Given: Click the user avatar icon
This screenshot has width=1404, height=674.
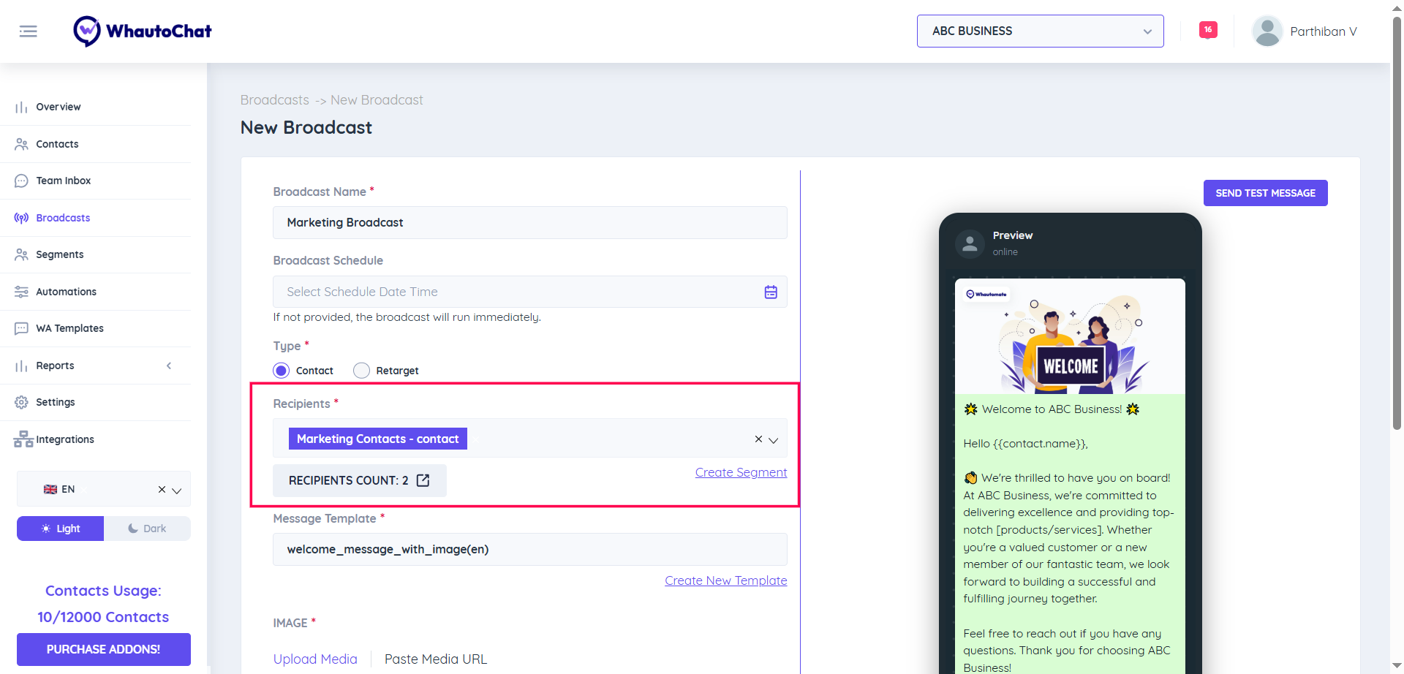Looking at the screenshot, I should pos(1267,31).
